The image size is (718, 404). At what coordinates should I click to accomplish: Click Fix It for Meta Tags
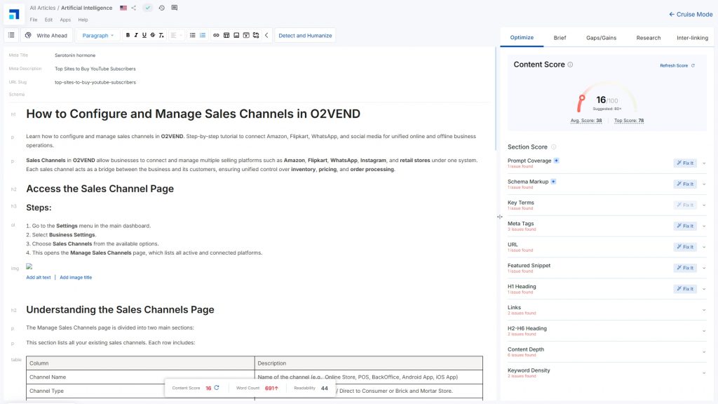click(x=685, y=226)
